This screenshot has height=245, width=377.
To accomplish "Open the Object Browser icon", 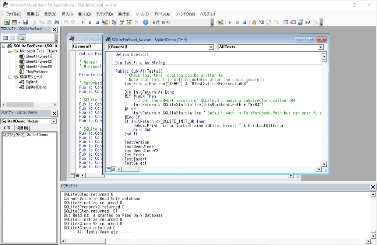I will pos(129,23).
